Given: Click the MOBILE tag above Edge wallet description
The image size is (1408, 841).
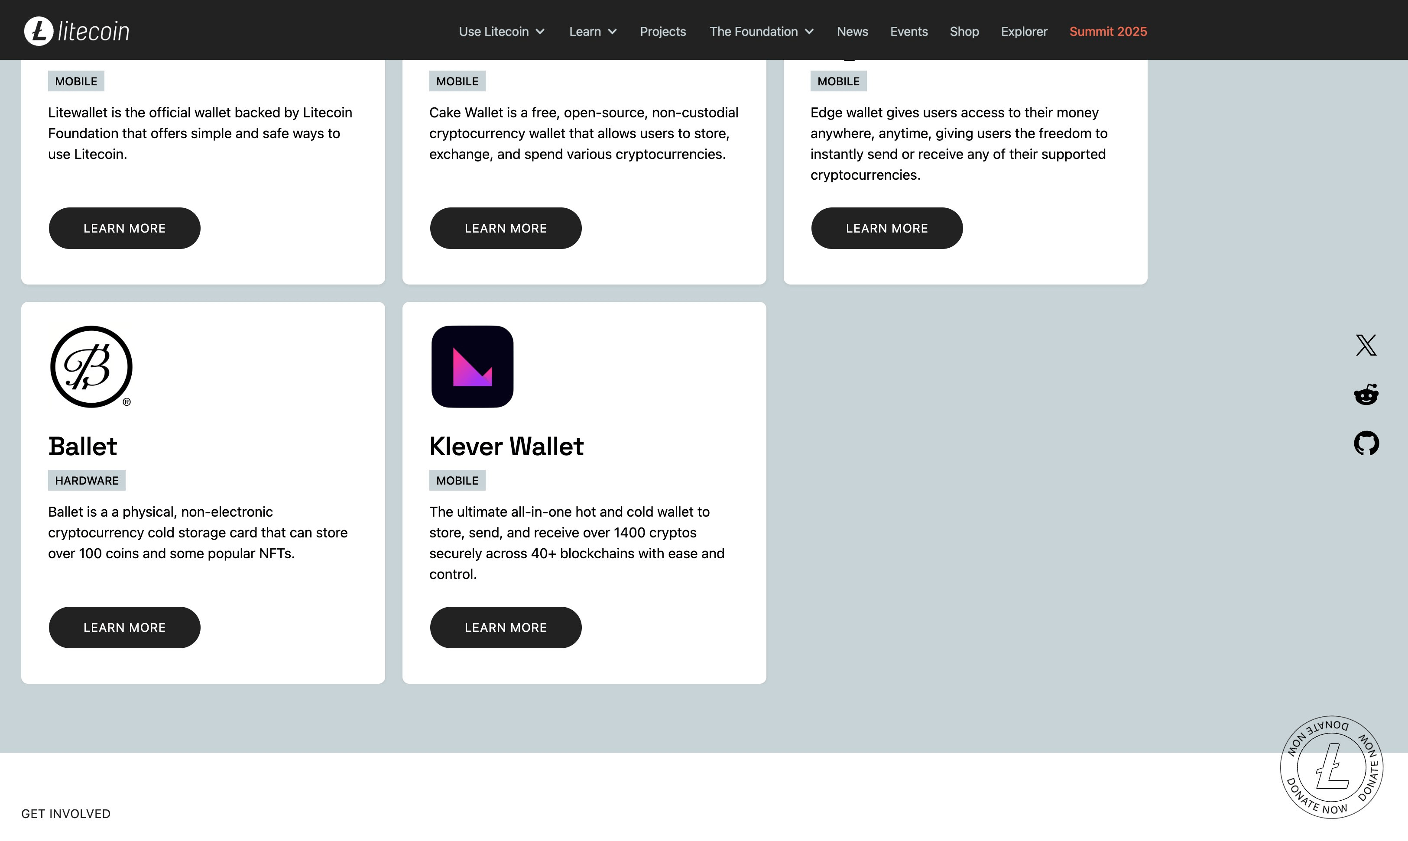Looking at the screenshot, I should 838,81.
